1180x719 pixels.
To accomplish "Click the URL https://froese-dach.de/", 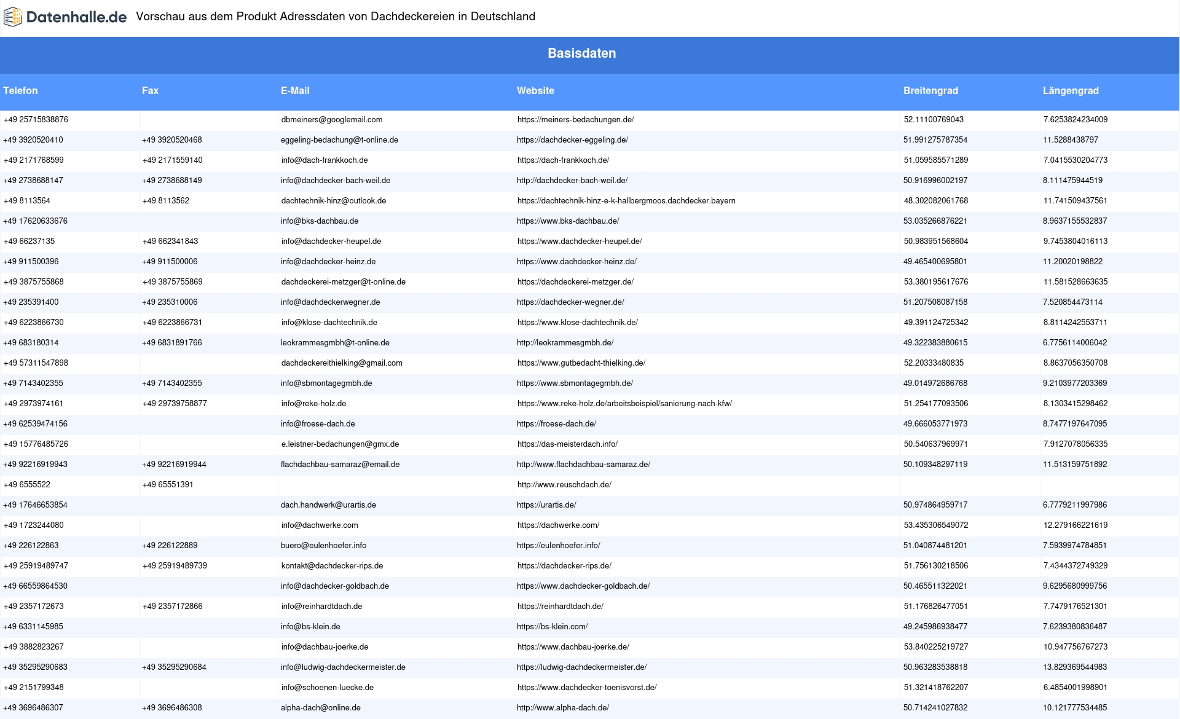I will (556, 424).
